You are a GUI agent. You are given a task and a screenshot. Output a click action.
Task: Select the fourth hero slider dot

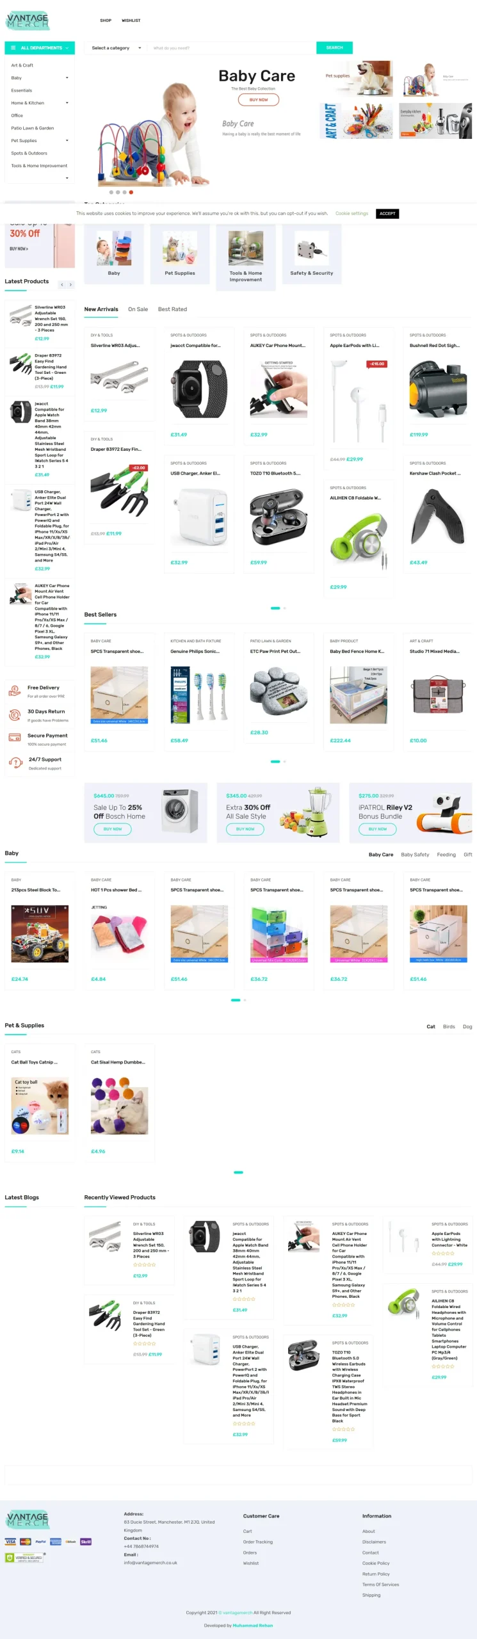click(x=131, y=192)
